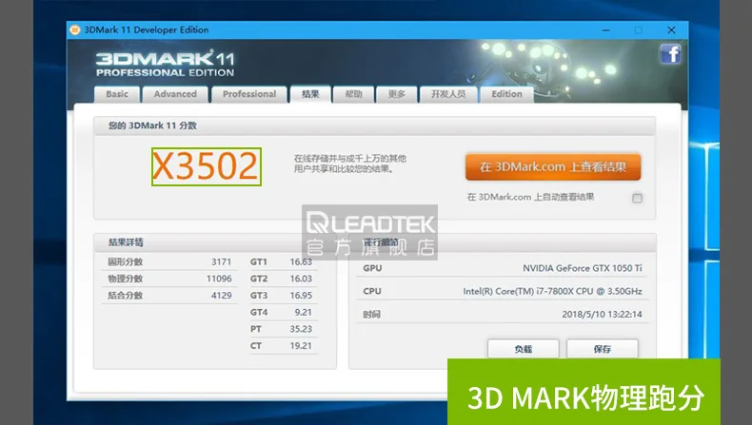Select the GPU name NVIDIA GeForce GTX 1050 Ti

[x=583, y=268]
